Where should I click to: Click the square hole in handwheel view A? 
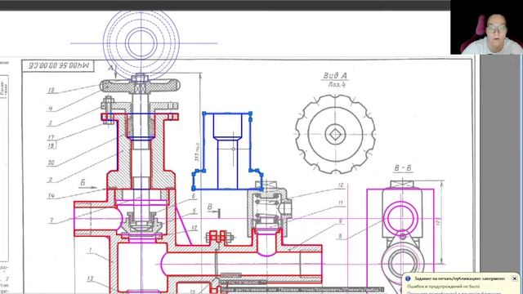tap(335, 134)
